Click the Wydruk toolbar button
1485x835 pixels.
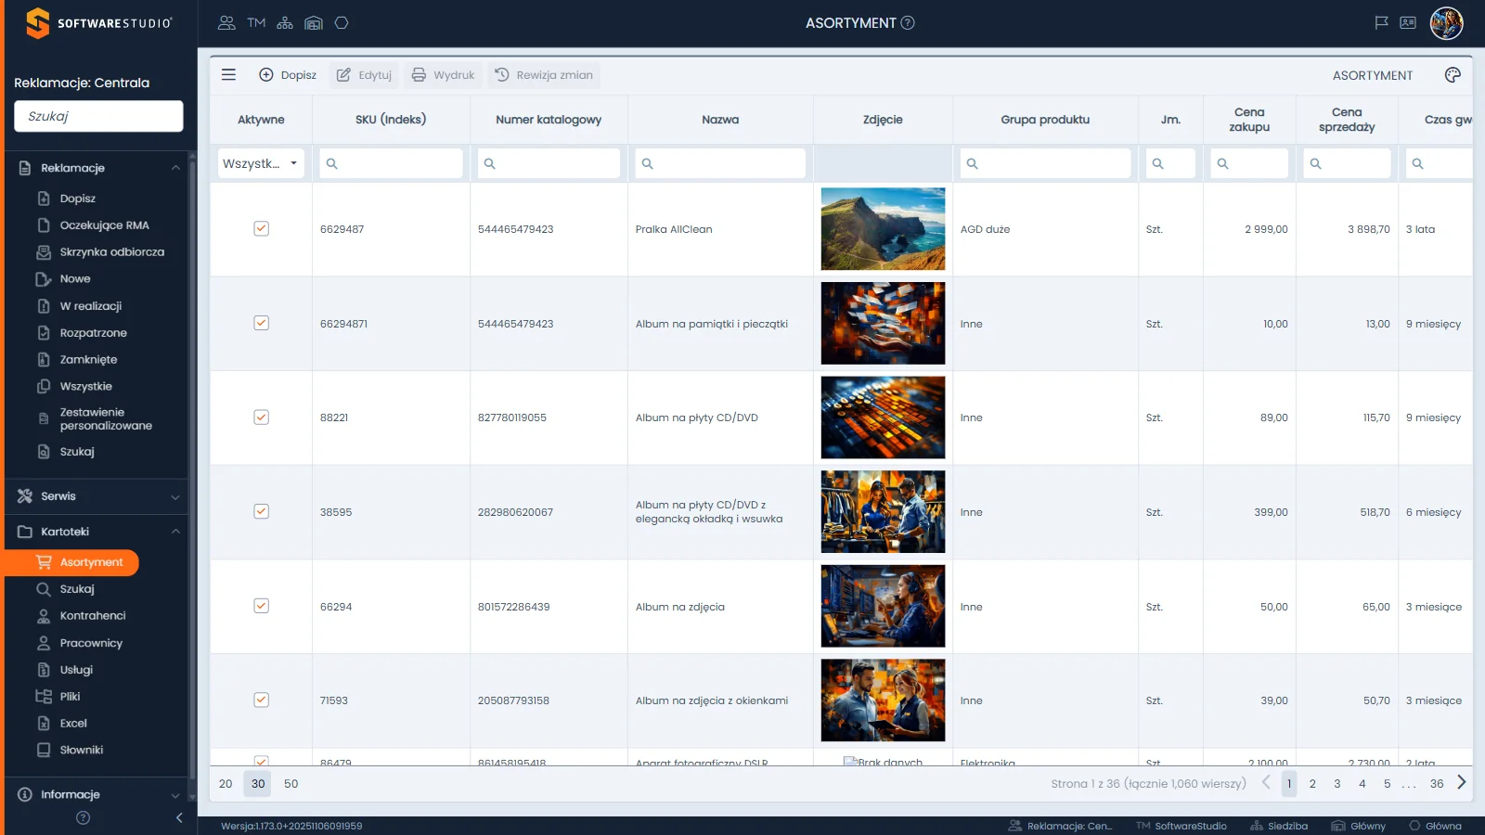(x=443, y=75)
